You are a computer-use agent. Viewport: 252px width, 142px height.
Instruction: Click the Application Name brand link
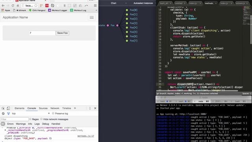click(15, 17)
